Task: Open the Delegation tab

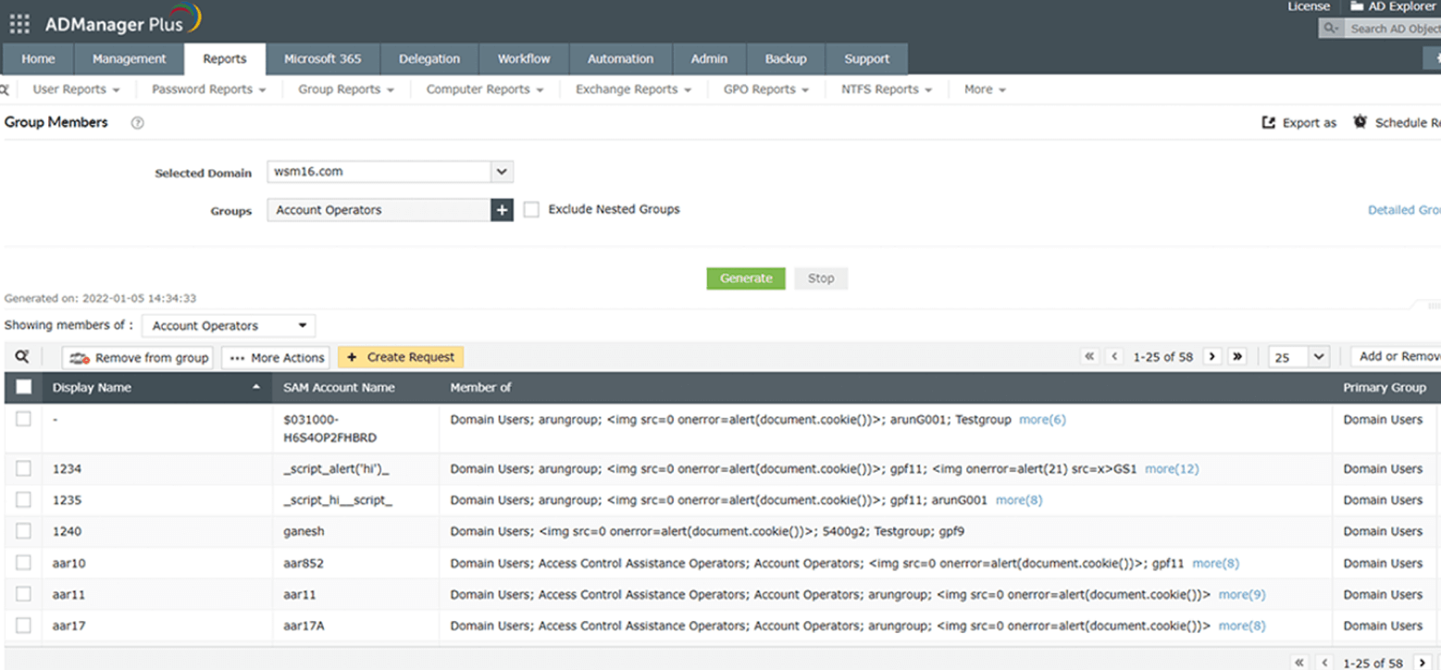Action: pyautogui.click(x=429, y=58)
